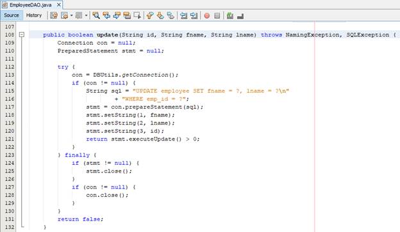Click the Comment lines toolbar icon
Viewport: 400px width, 232px height.
coord(230,16)
